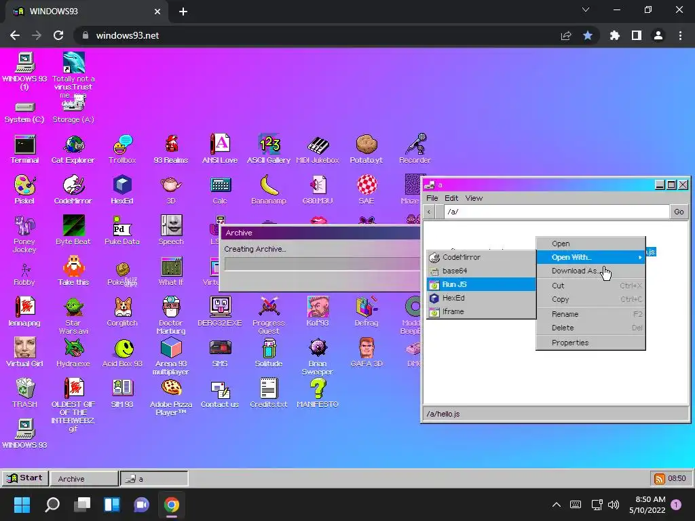Open the File menu in window a
The height and width of the screenshot is (521, 695).
coord(432,198)
